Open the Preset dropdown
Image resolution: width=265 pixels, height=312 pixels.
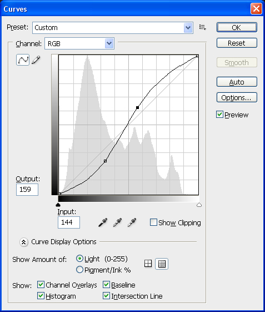[113, 28]
